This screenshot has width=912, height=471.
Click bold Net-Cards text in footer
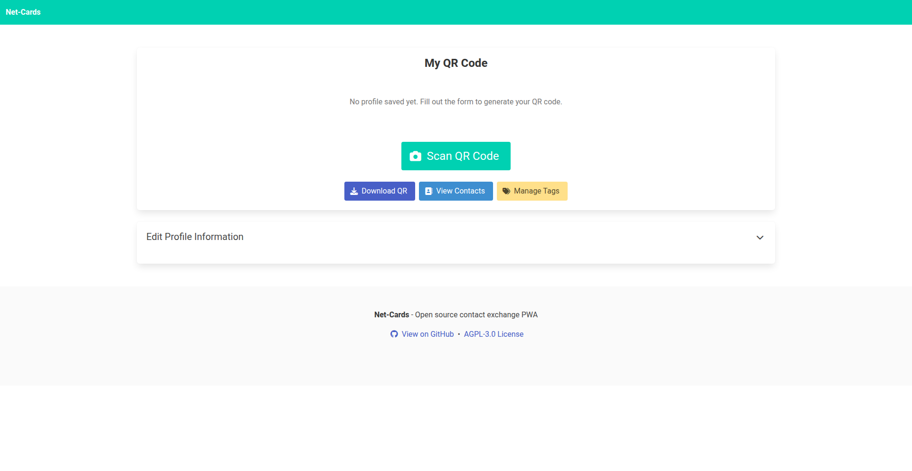[x=391, y=314]
